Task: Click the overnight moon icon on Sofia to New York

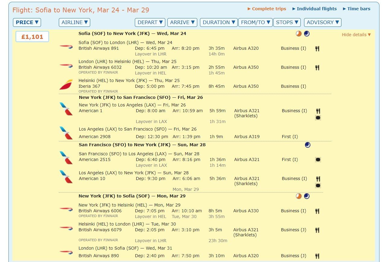Action: pyautogui.click(x=307, y=34)
